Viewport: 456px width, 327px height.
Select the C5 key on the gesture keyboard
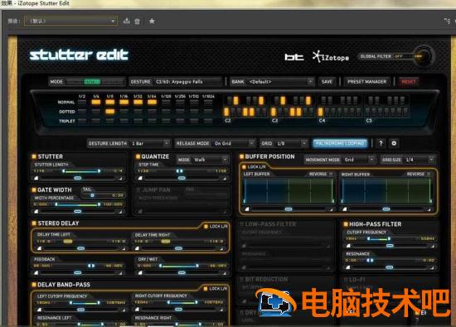point(368,112)
